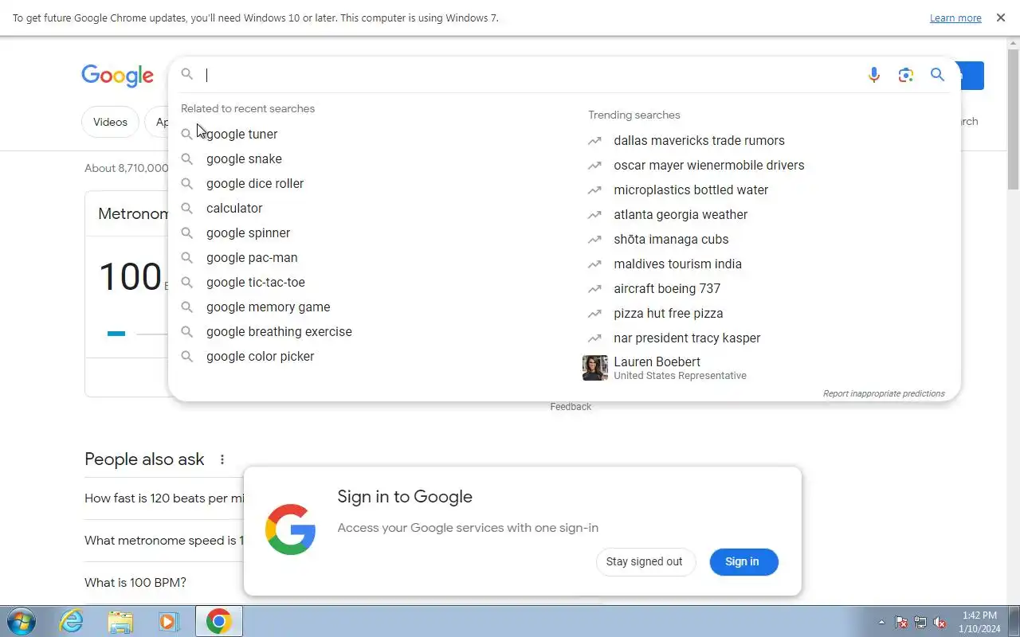Click the muted volume tray icon
1020x637 pixels.
[x=940, y=623]
